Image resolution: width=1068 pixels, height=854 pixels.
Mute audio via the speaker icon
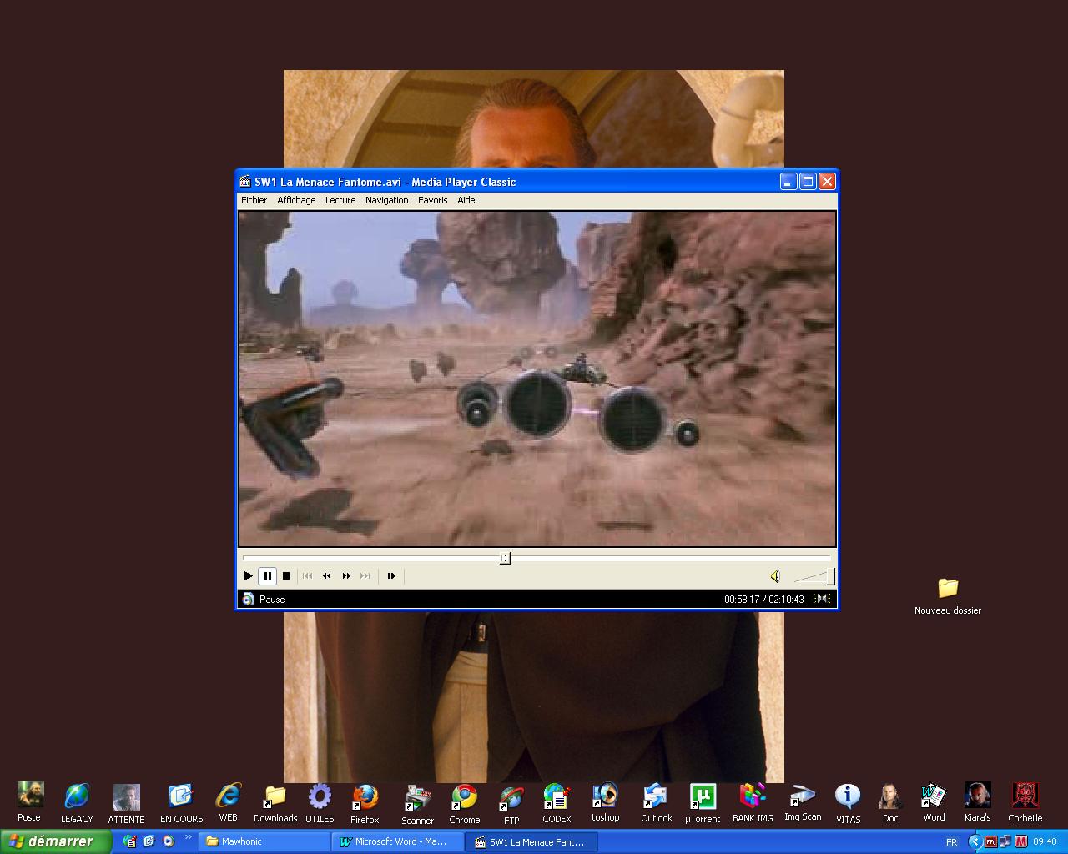pos(775,575)
